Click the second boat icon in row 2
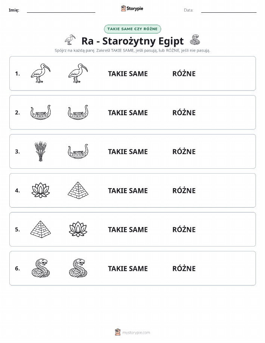This screenshot has height=343, width=265. point(78,112)
